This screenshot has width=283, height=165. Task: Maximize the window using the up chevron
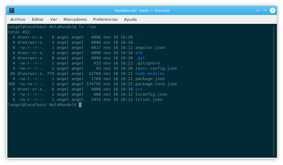coord(265,10)
